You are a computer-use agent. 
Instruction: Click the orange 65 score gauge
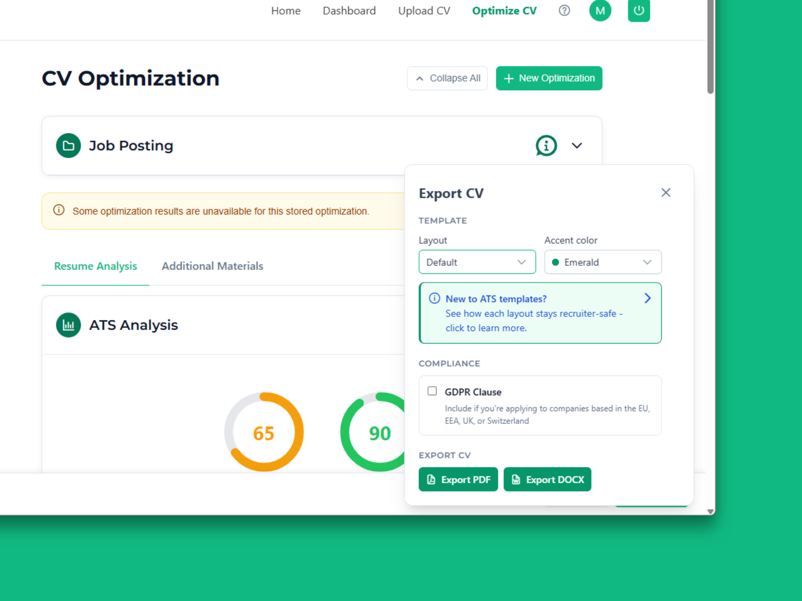pos(264,432)
